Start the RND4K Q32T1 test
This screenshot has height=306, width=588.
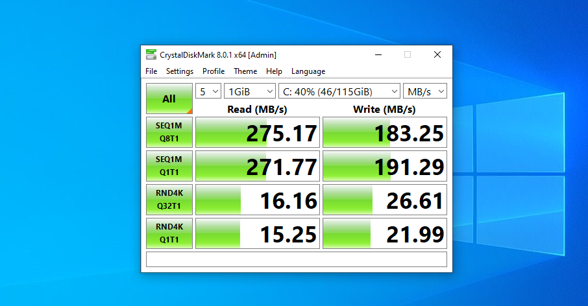[x=169, y=200]
